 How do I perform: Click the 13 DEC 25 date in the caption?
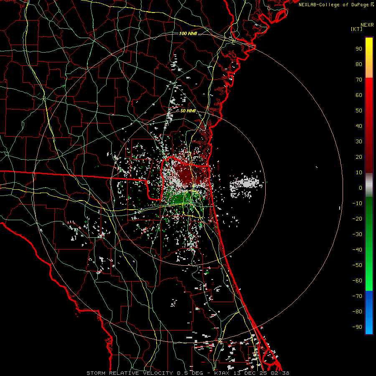point(250,373)
